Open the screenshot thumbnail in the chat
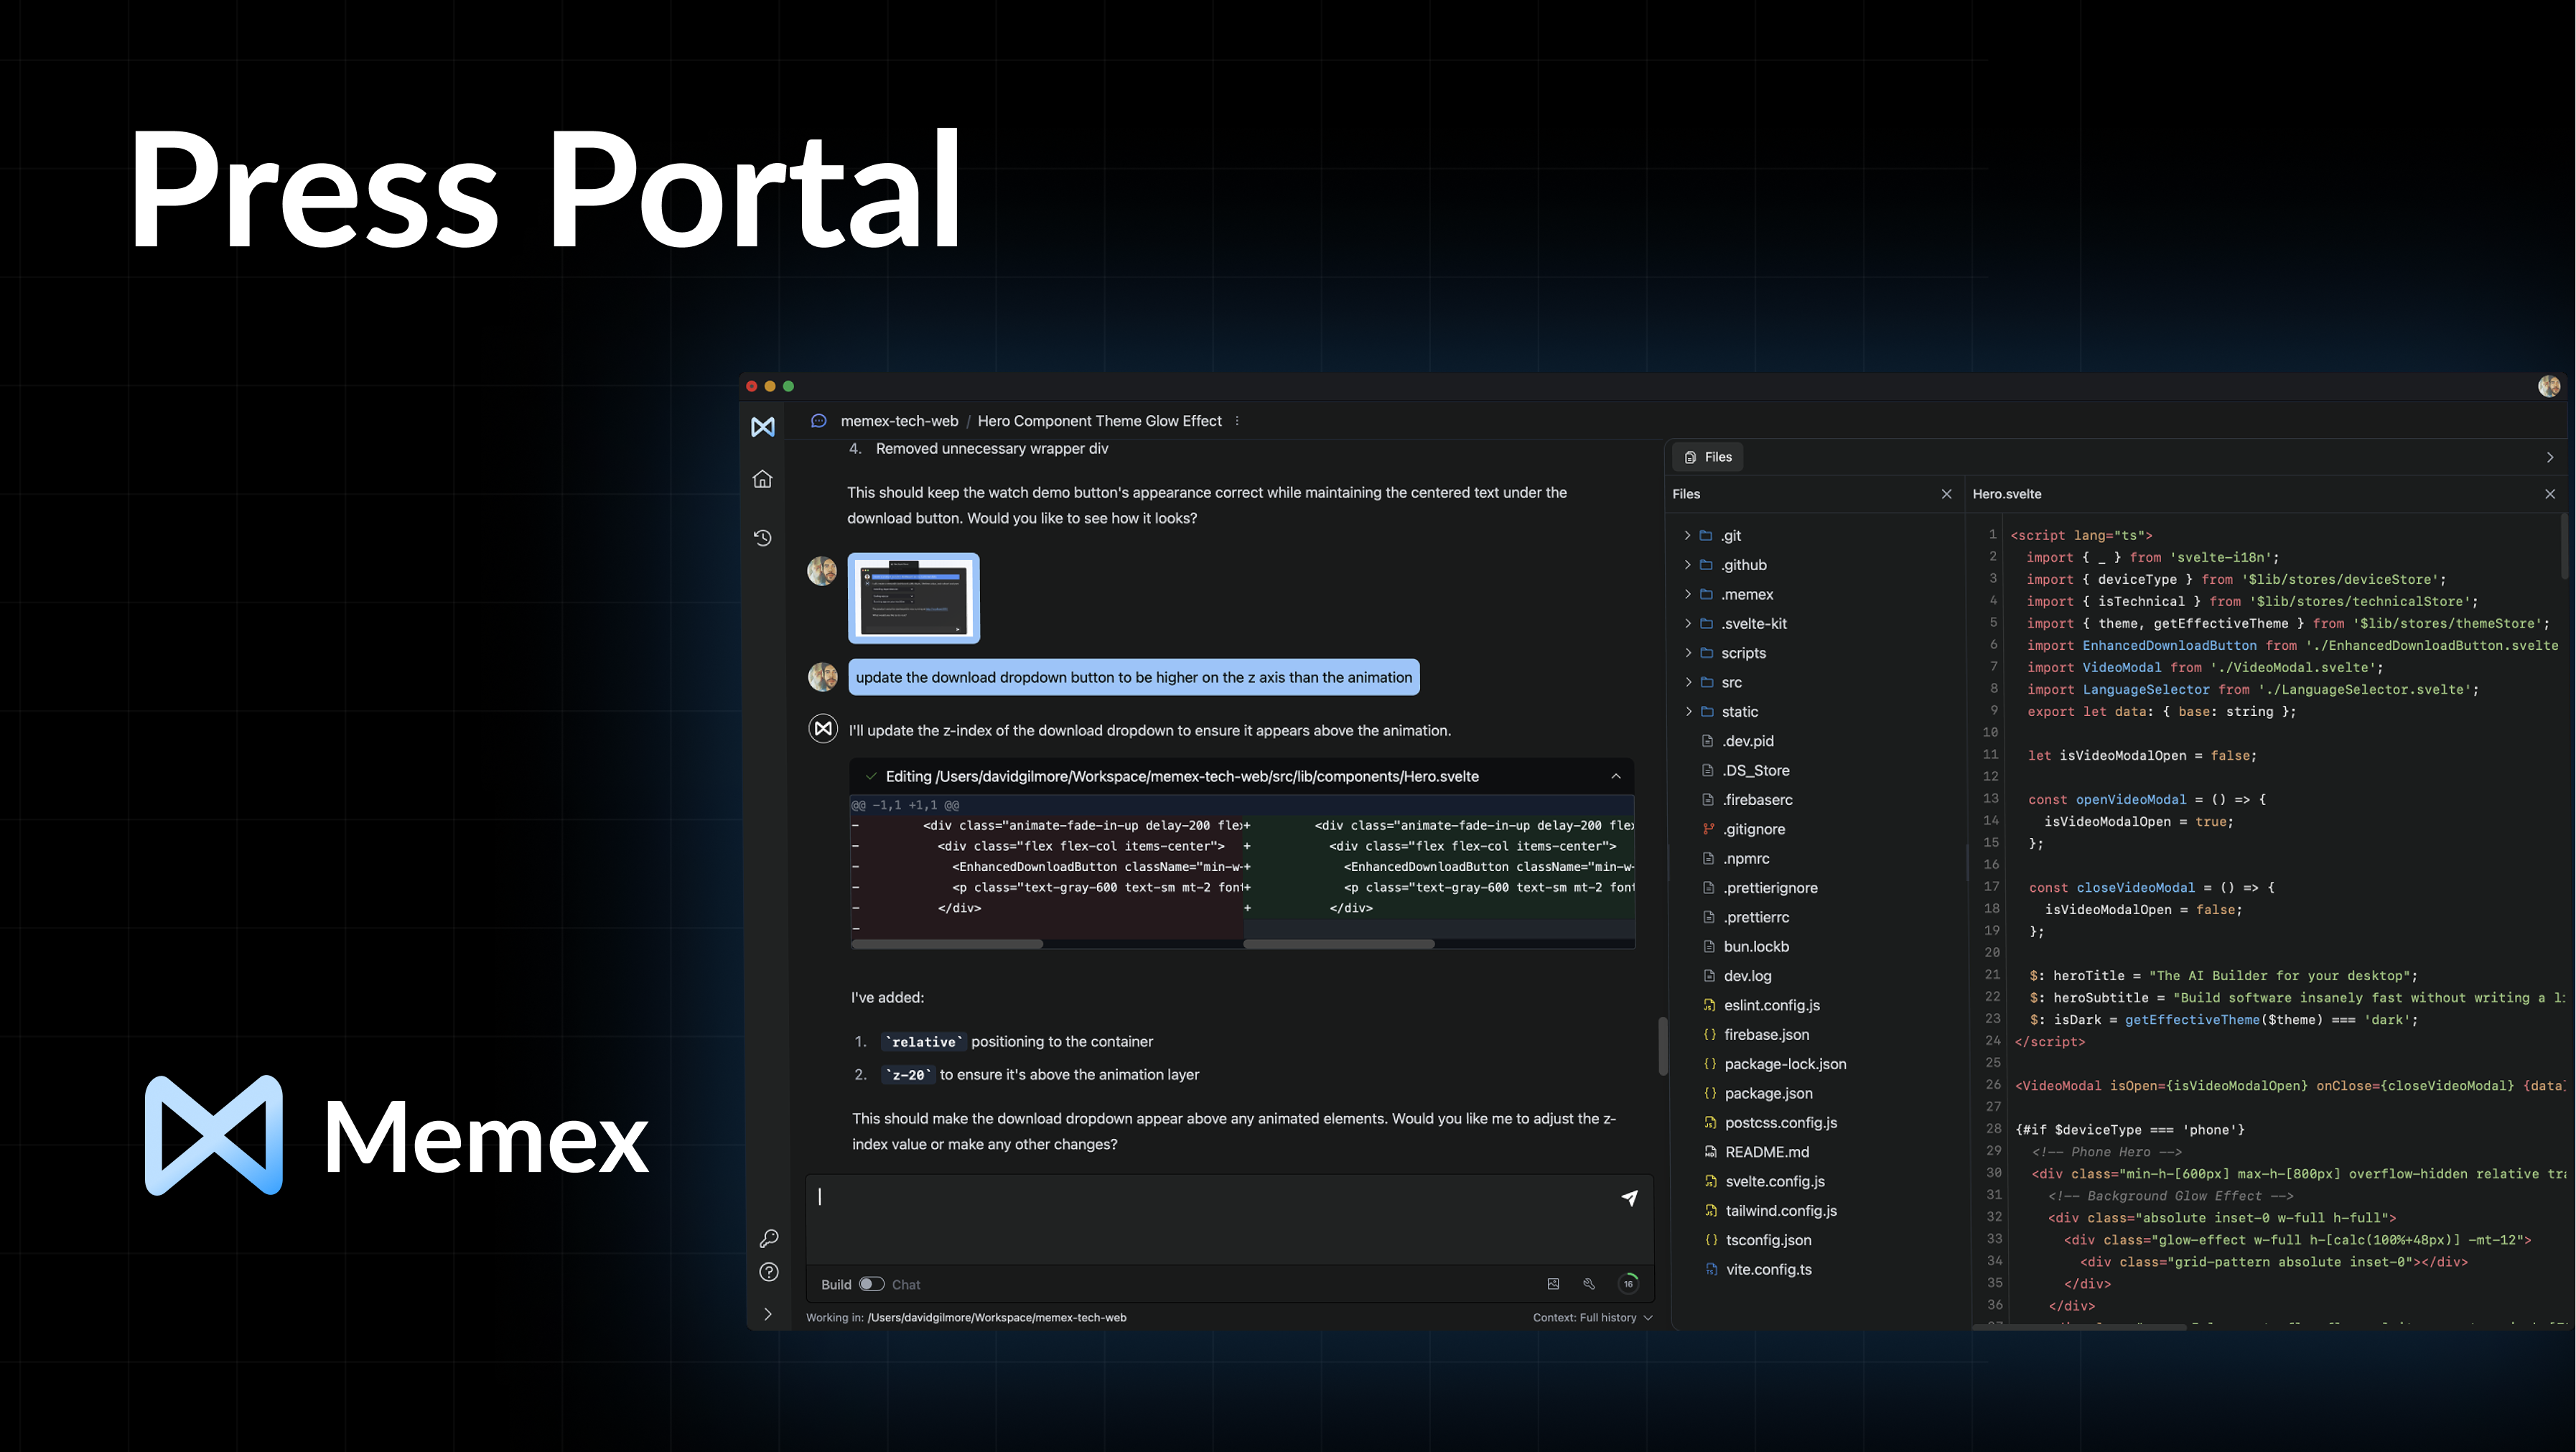The image size is (2576, 1452). coord(914,597)
